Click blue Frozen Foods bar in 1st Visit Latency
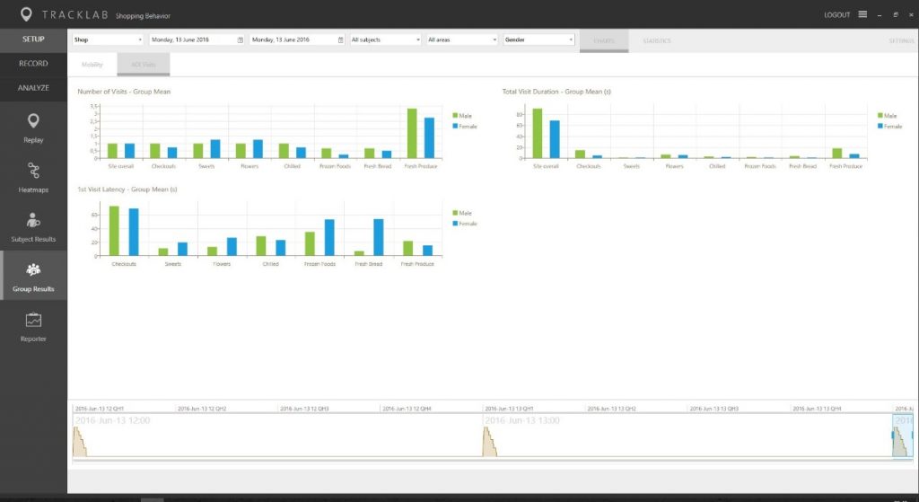Screen dimensions: 919x502 tap(329, 237)
